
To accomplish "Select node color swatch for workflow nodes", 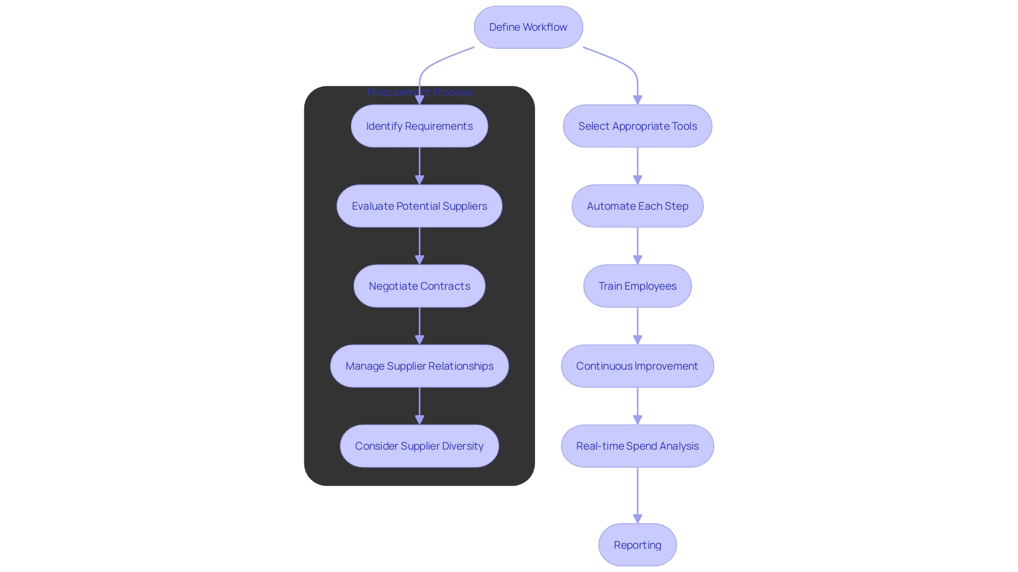I will 529,26.
